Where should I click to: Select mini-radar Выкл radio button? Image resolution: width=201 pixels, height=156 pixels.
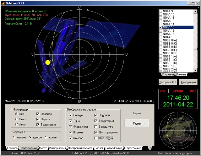point(17,119)
